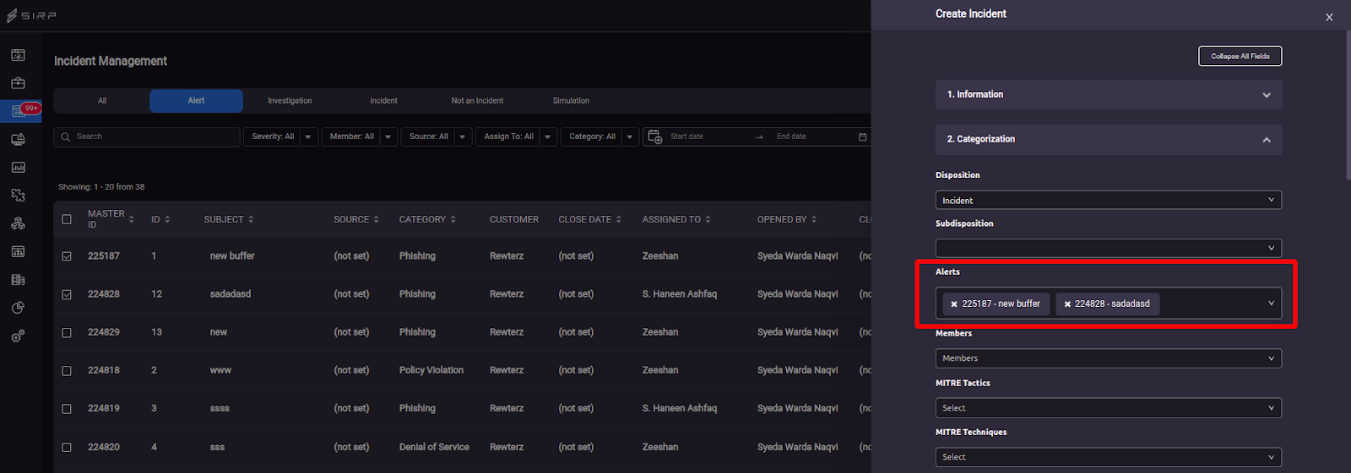Open the pie chart reports sidebar icon
Screen dimensions: 1351x473
click(18, 308)
